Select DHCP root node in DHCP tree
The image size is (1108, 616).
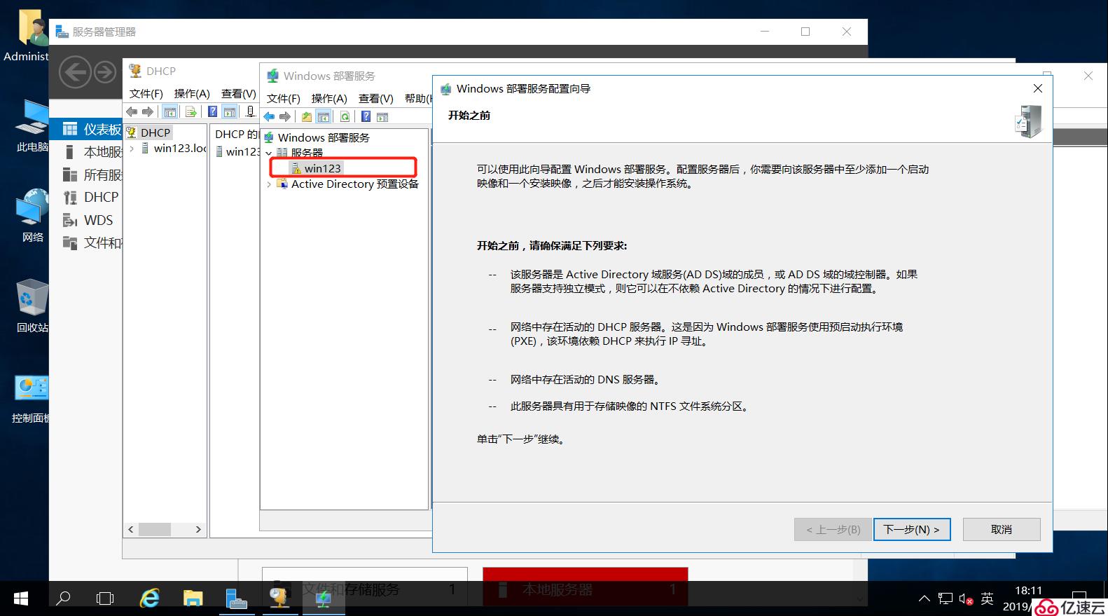[x=148, y=132]
